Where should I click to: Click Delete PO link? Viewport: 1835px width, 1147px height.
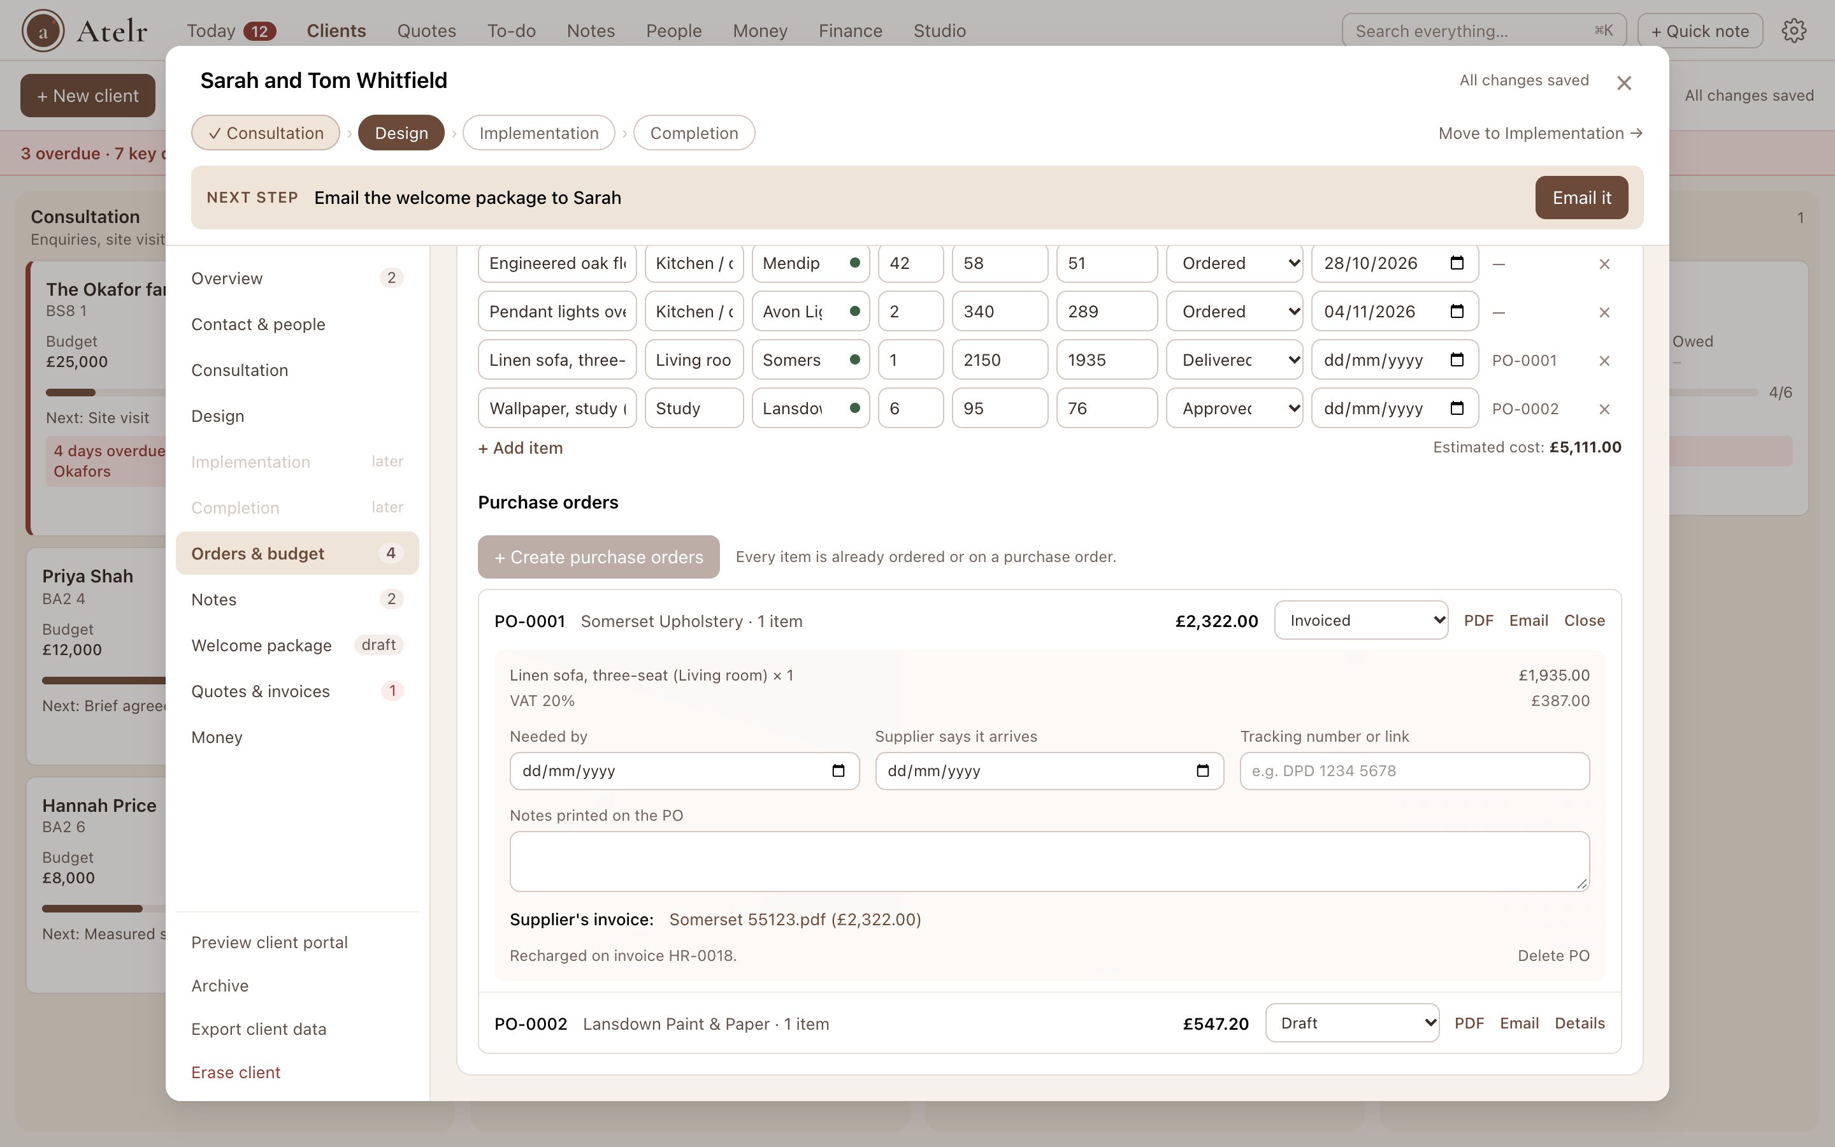pos(1553,956)
